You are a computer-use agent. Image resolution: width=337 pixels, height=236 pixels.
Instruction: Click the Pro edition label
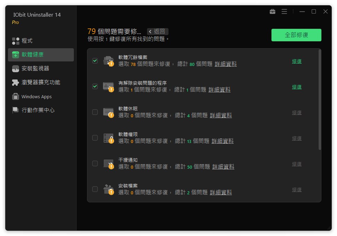point(15,22)
